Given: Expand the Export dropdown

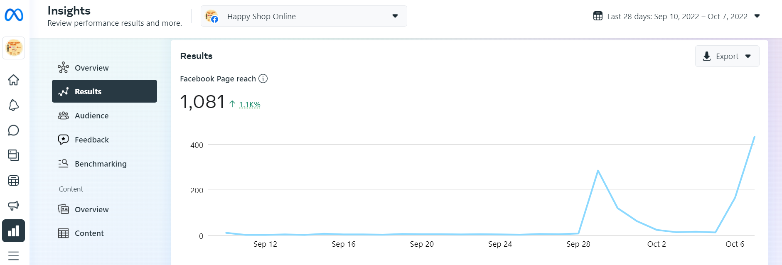Looking at the screenshot, I should (x=727, y=56).
